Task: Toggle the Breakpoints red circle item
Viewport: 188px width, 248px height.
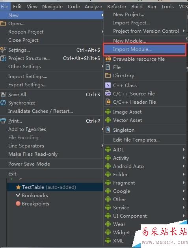Action: point(33,203)
